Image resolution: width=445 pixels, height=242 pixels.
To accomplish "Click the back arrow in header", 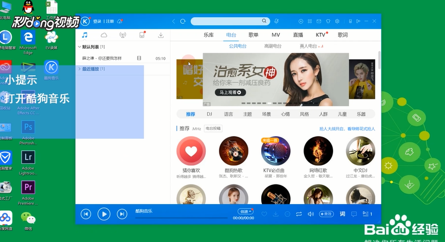I will coord(174,21).
